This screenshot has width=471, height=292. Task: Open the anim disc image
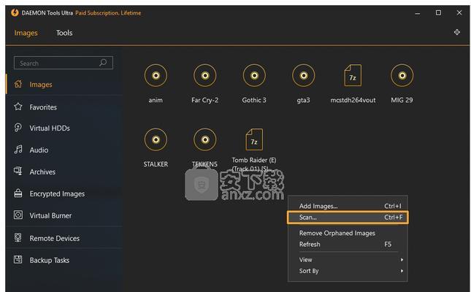pos(156,75)
